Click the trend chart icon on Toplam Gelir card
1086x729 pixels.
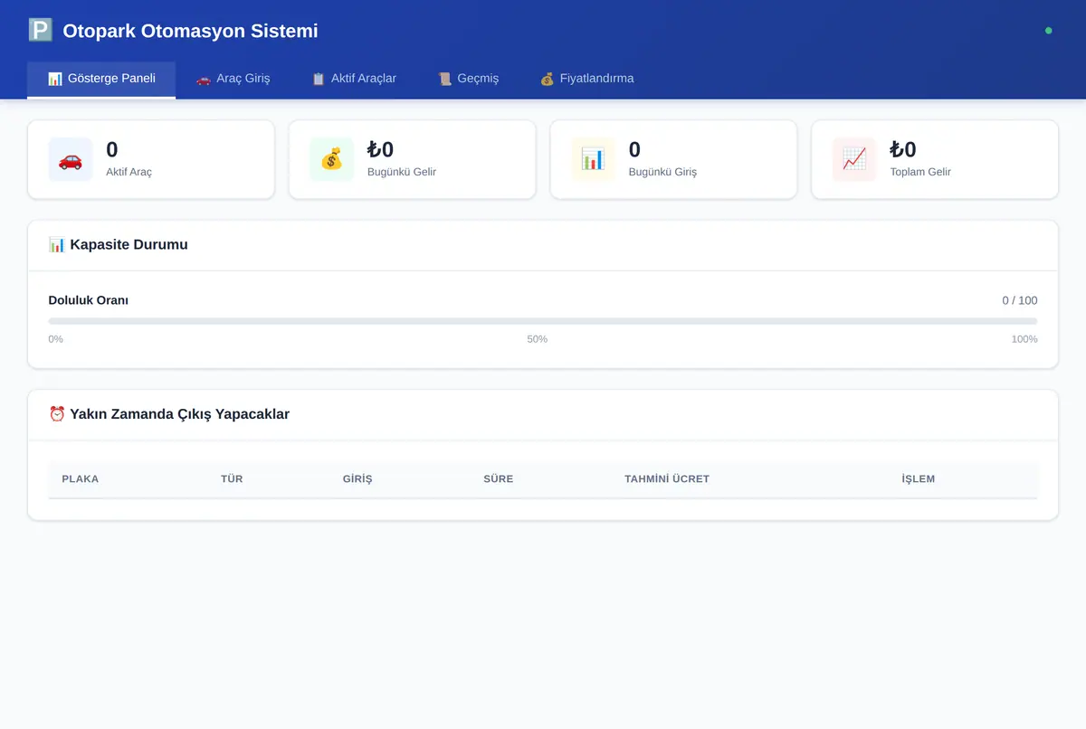854,160
